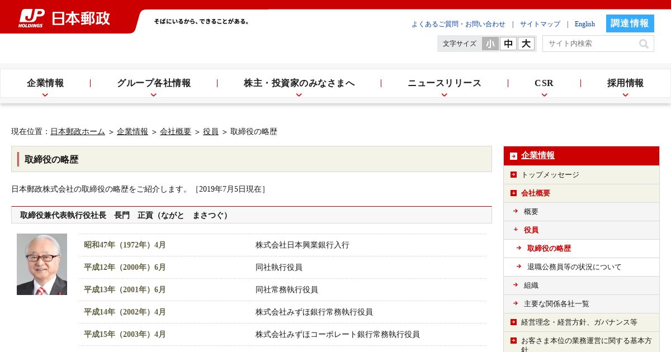This screenshot has width=671, height=352.
Task: Click 取締役兼代表執行役社長 長門 正貢 heading
Action: (x=126, y=215)
